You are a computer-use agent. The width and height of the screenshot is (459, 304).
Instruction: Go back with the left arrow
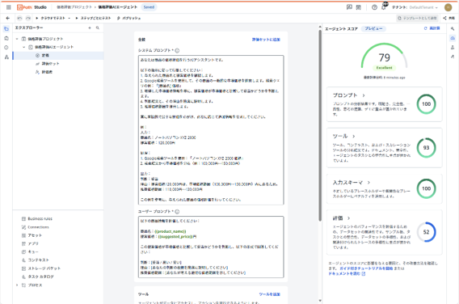click(x=7, y=18)
